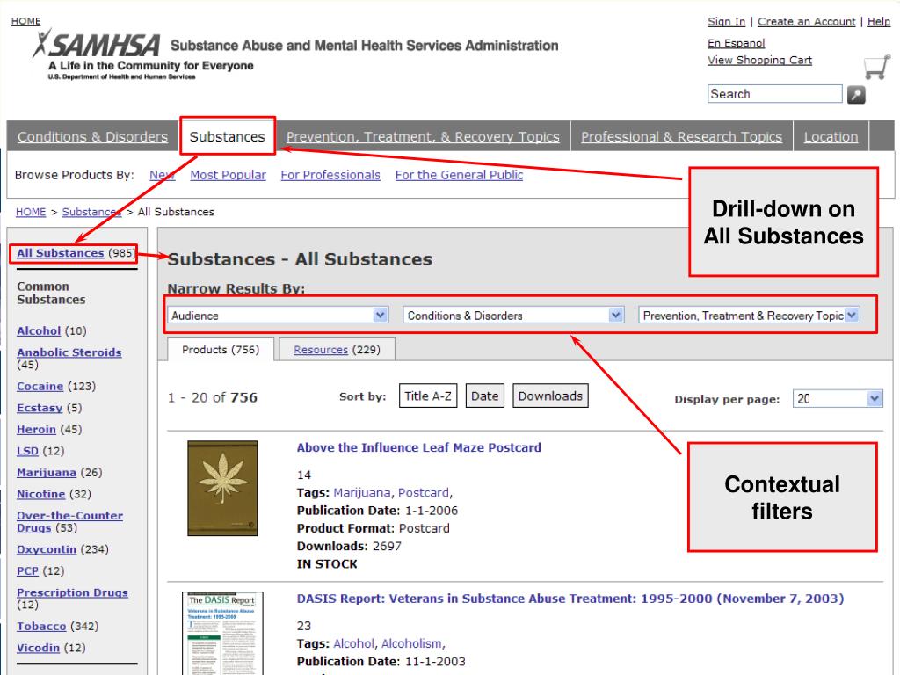Screen dimensions: 900x675
Task: Filter by Vicodin substance
Action: tap(38, 648)
